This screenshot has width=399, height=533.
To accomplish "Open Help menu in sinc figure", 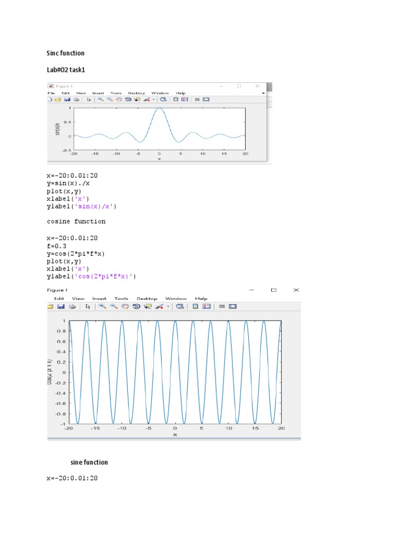I will (x=180, y=93).
